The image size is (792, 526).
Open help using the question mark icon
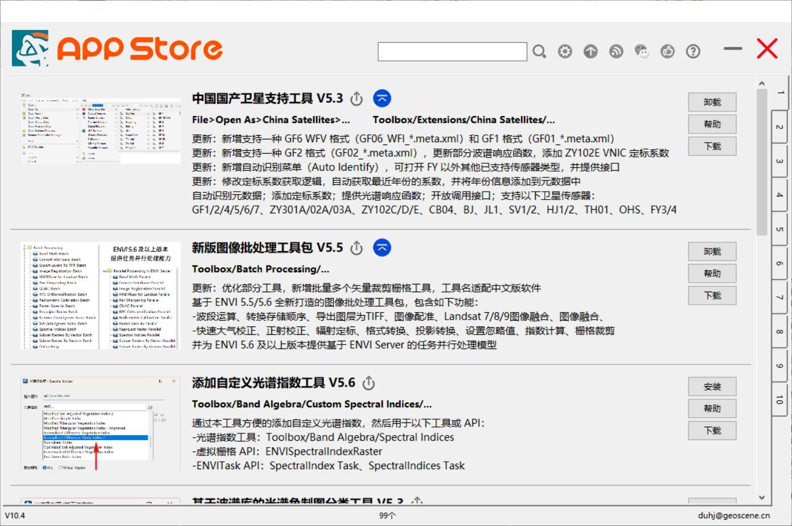692,51
